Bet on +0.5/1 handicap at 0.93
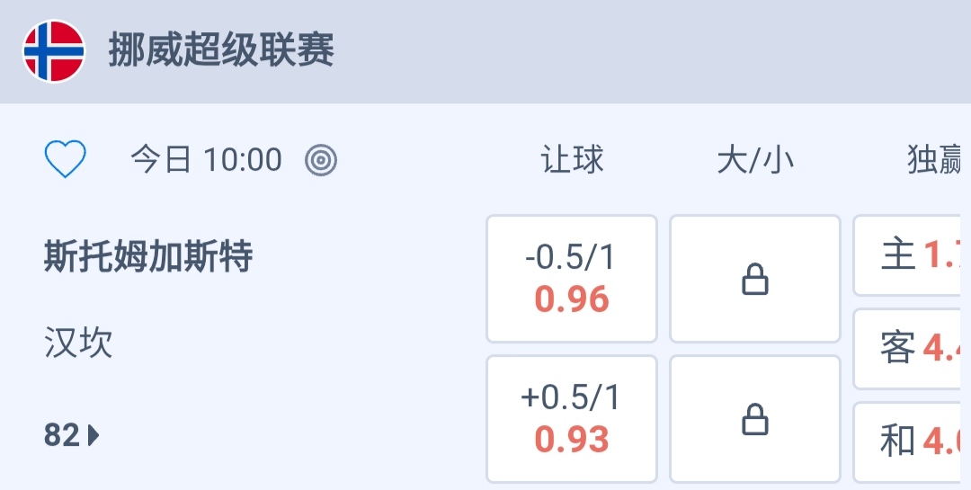Screen dimensions: 971x490 (x=572, y=419)
